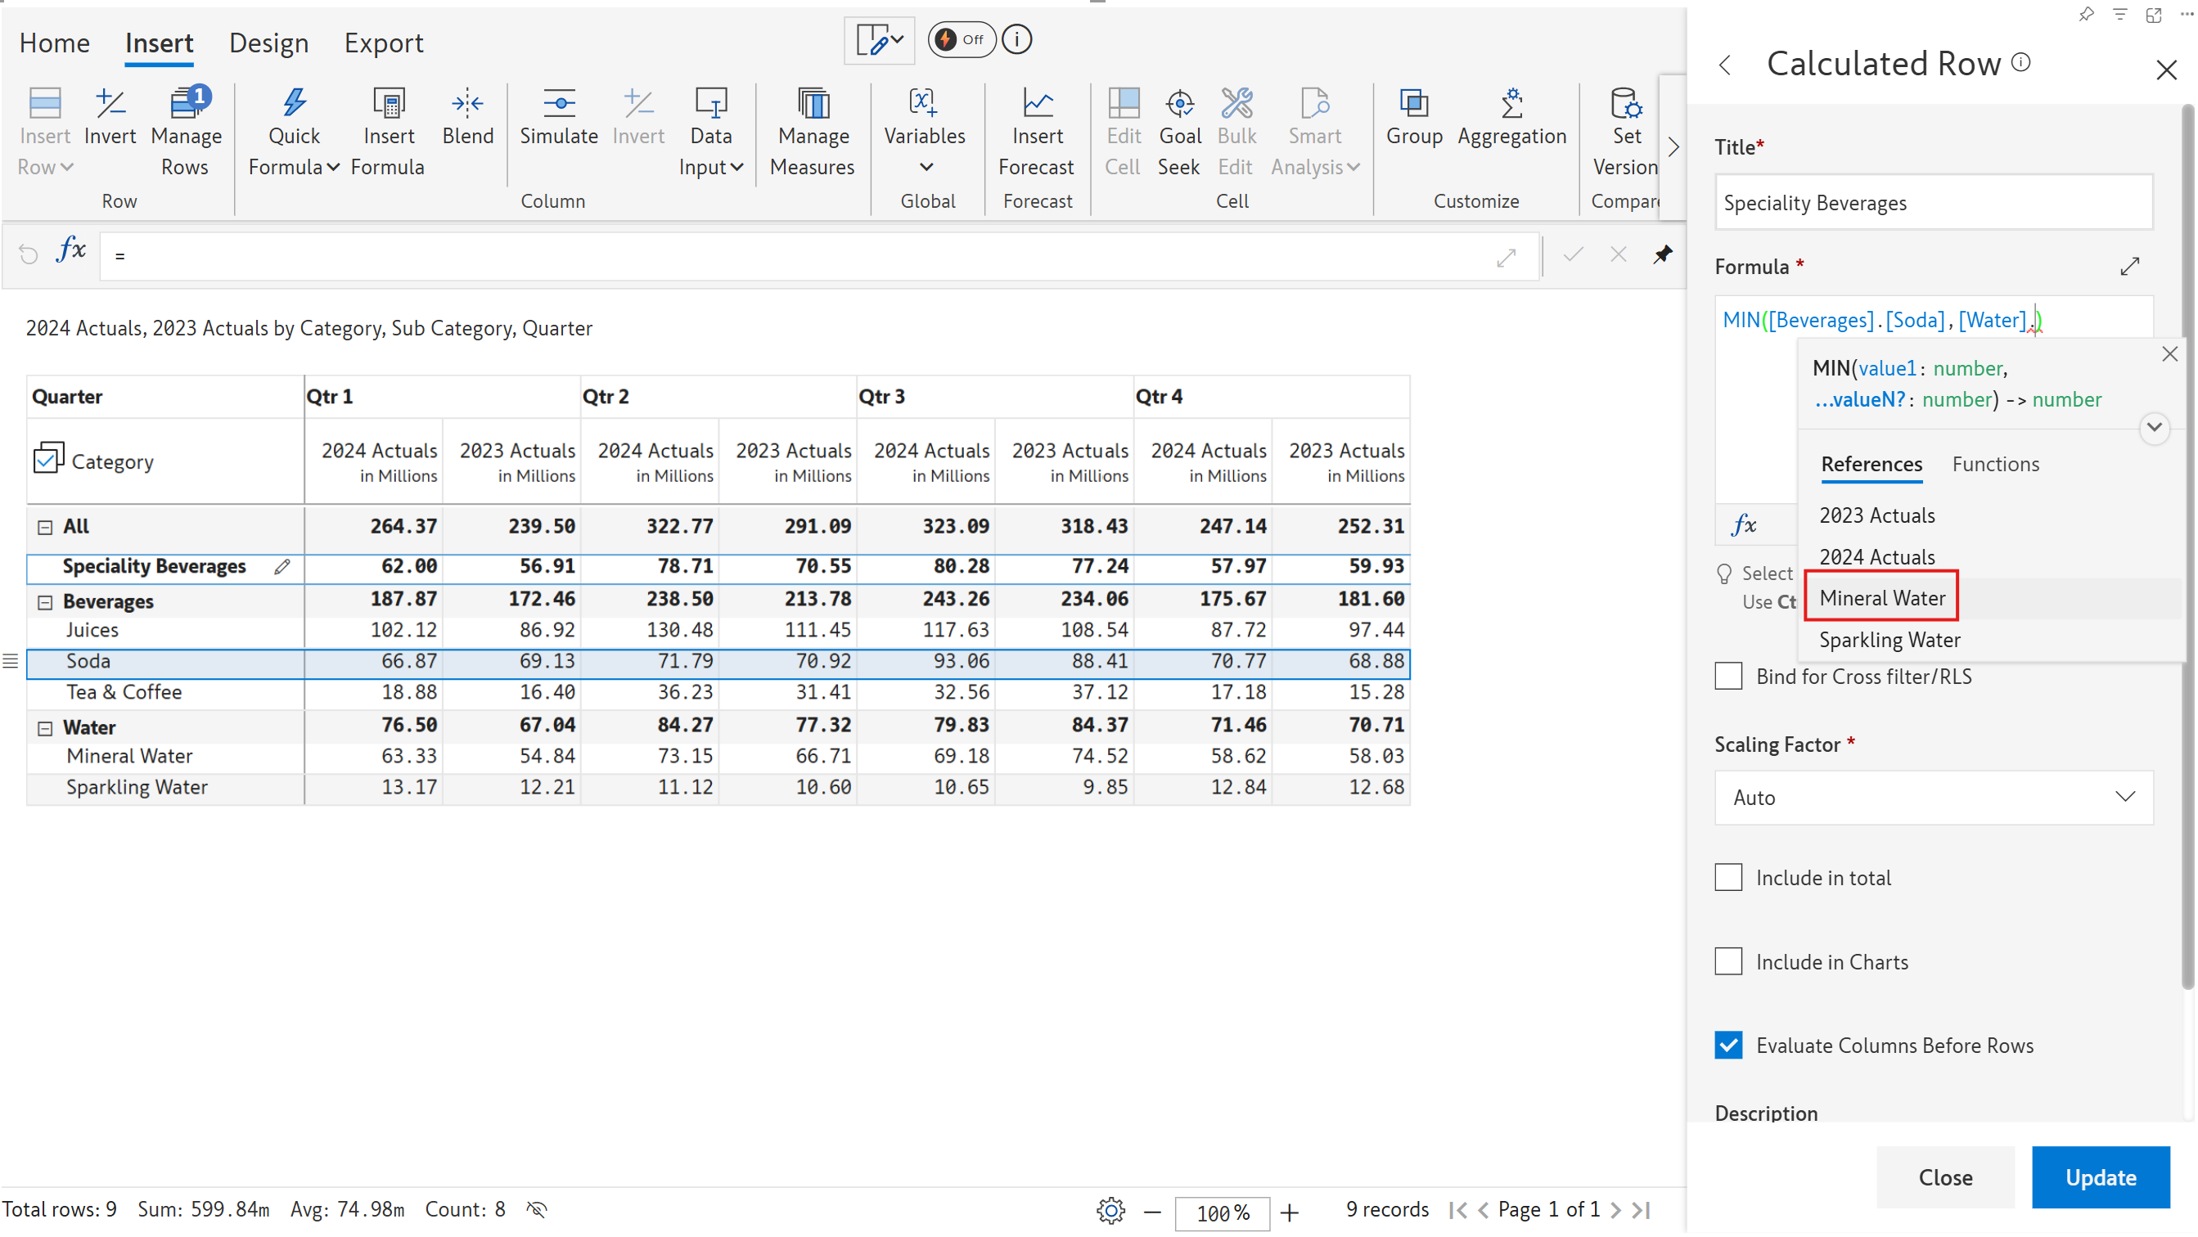Enable Bind for Cross filter/RLS checkbox
The image size is (2198, 1237).
pyautogui.click(x=1729, y=677)
